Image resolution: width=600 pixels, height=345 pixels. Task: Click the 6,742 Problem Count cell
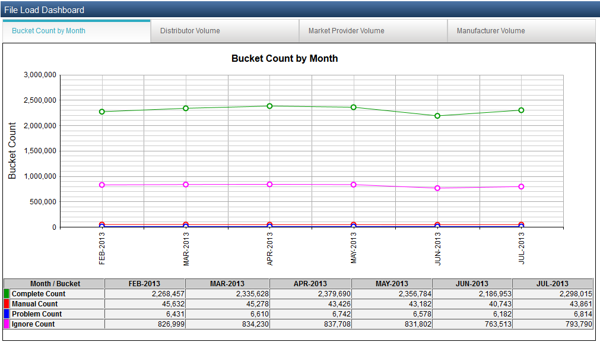click(310, 314)
